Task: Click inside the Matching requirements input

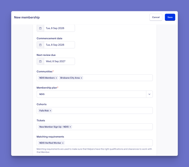Action: (x=108, y=143)
